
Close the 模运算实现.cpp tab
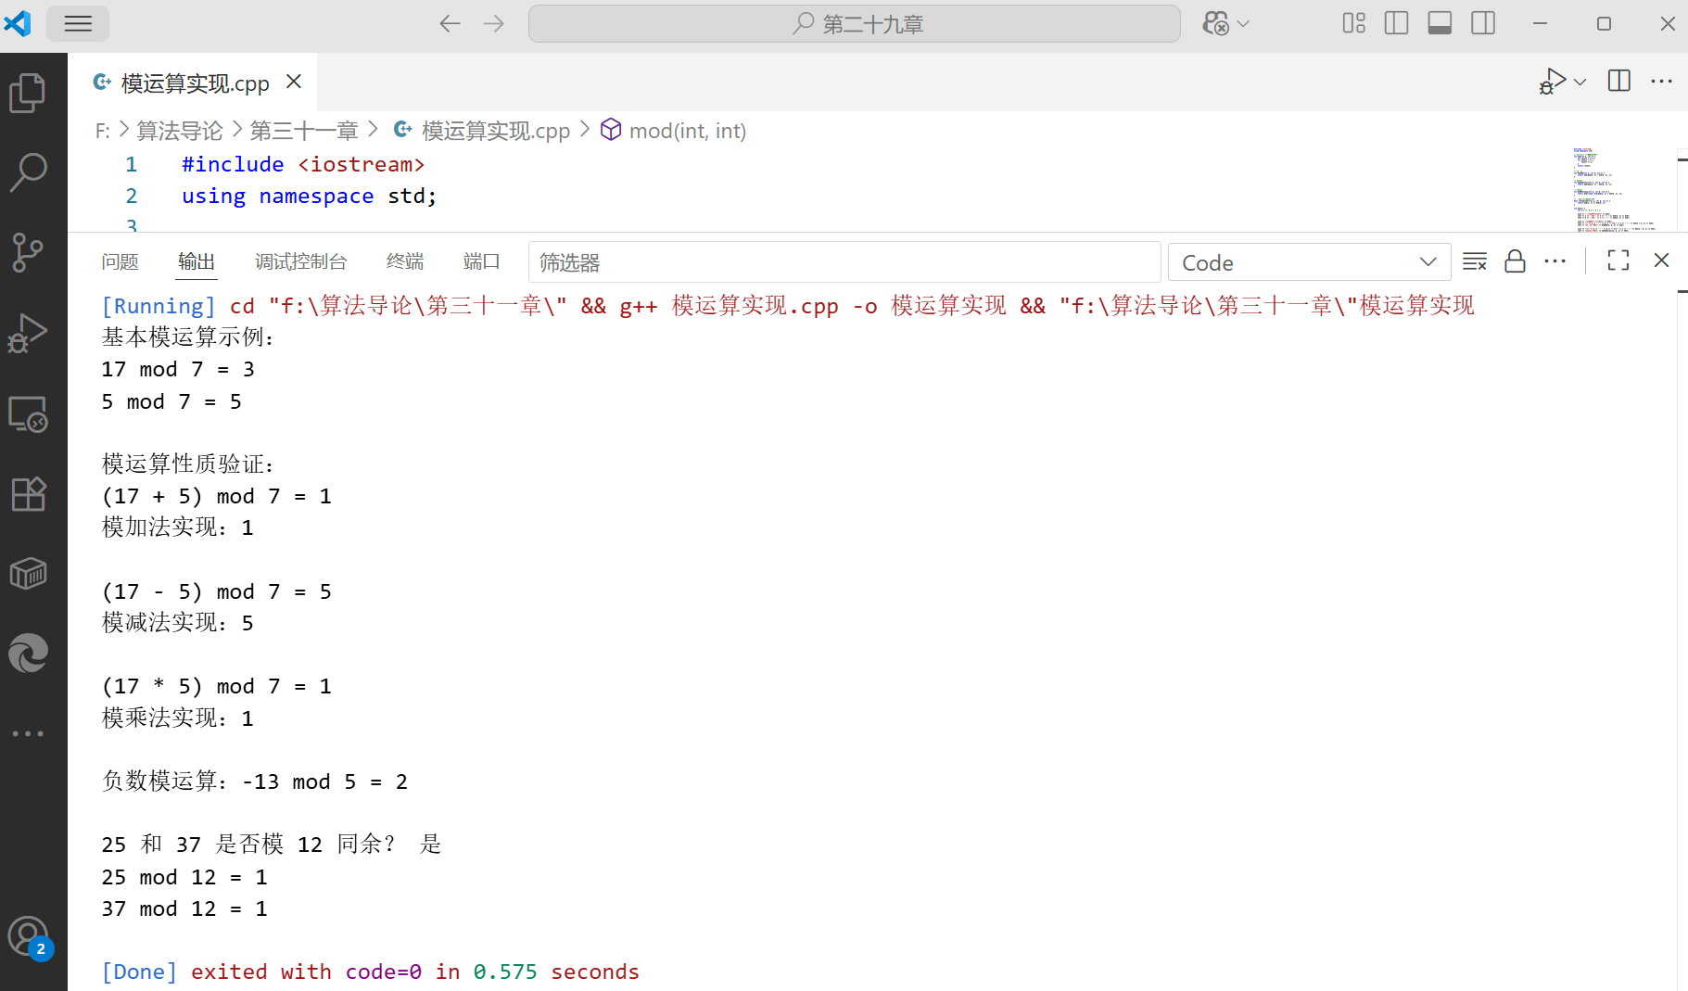[x=294, y=83]
